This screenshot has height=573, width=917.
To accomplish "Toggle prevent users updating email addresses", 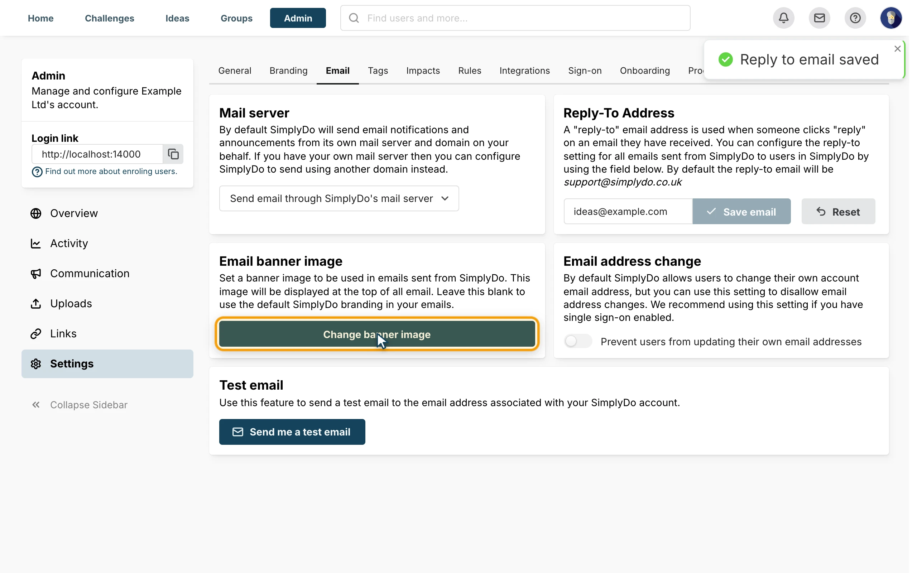I will [577, 341].
